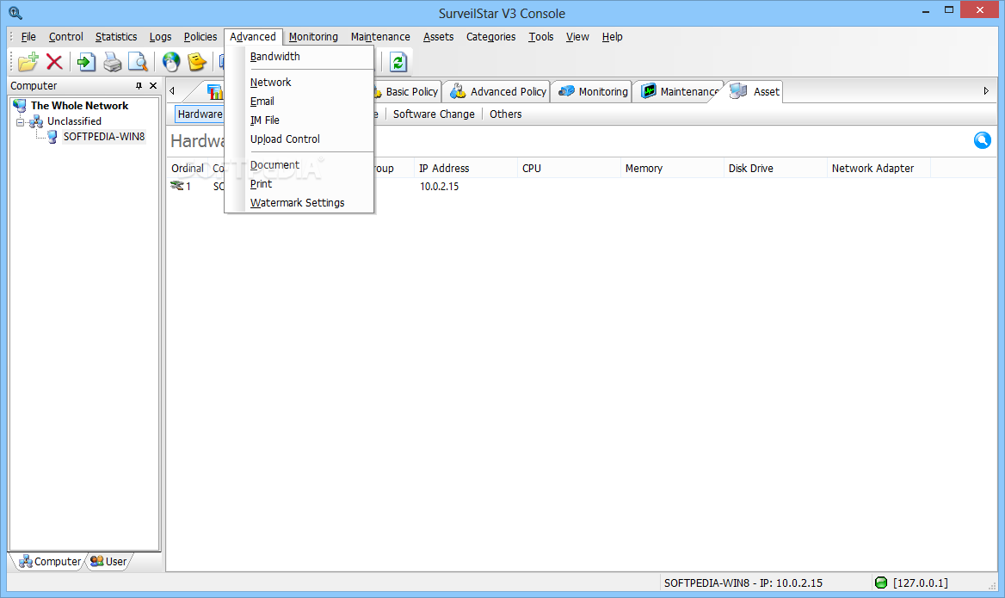The height and width of the screenshot is (598, 1005).
Task: Open the Monitoring menu
Action: pyautogui.click(x=313, y=36)
